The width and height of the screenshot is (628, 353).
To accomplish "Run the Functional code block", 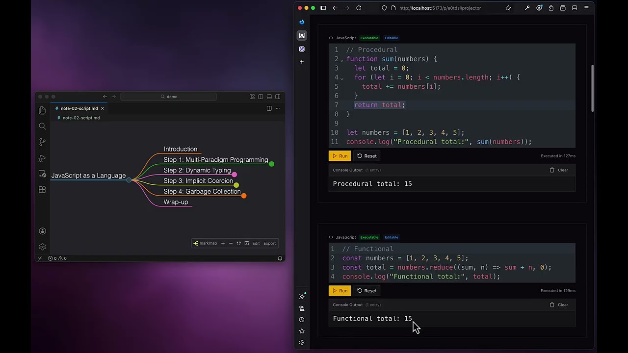I will click(x=340, y=291).
